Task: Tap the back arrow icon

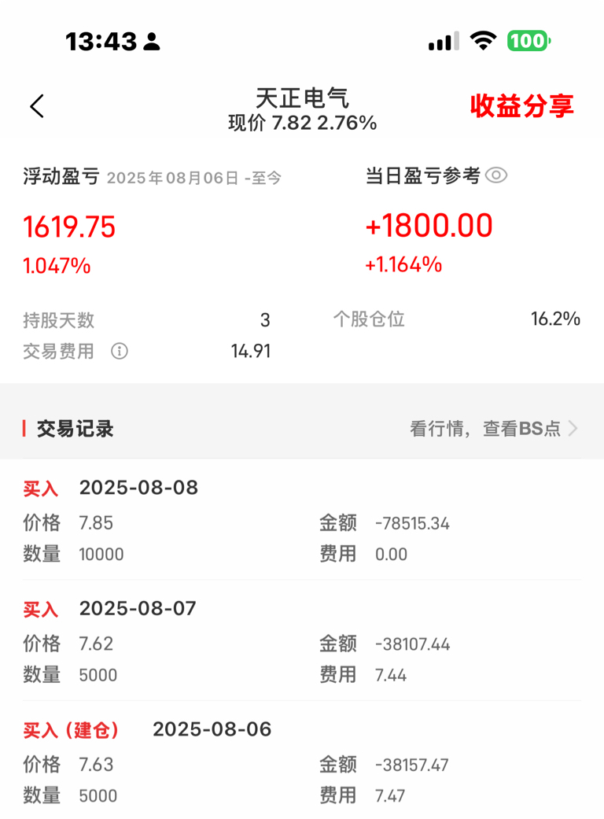Action: tap(37, 106)
